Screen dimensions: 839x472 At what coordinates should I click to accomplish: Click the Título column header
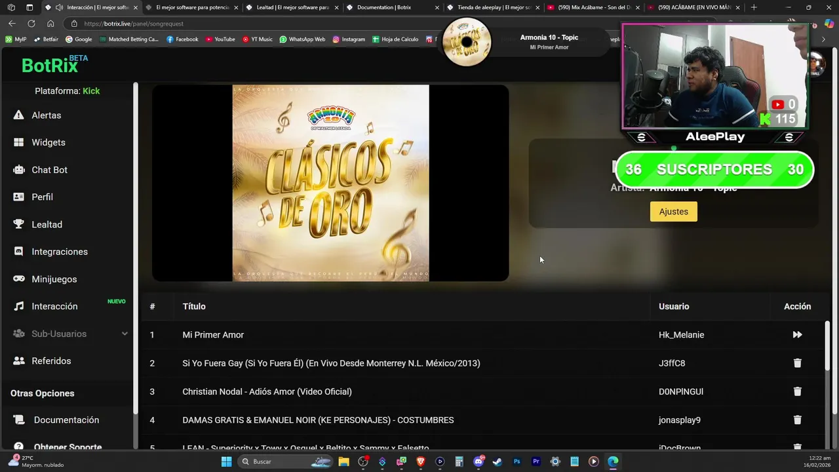coord(194,306)
